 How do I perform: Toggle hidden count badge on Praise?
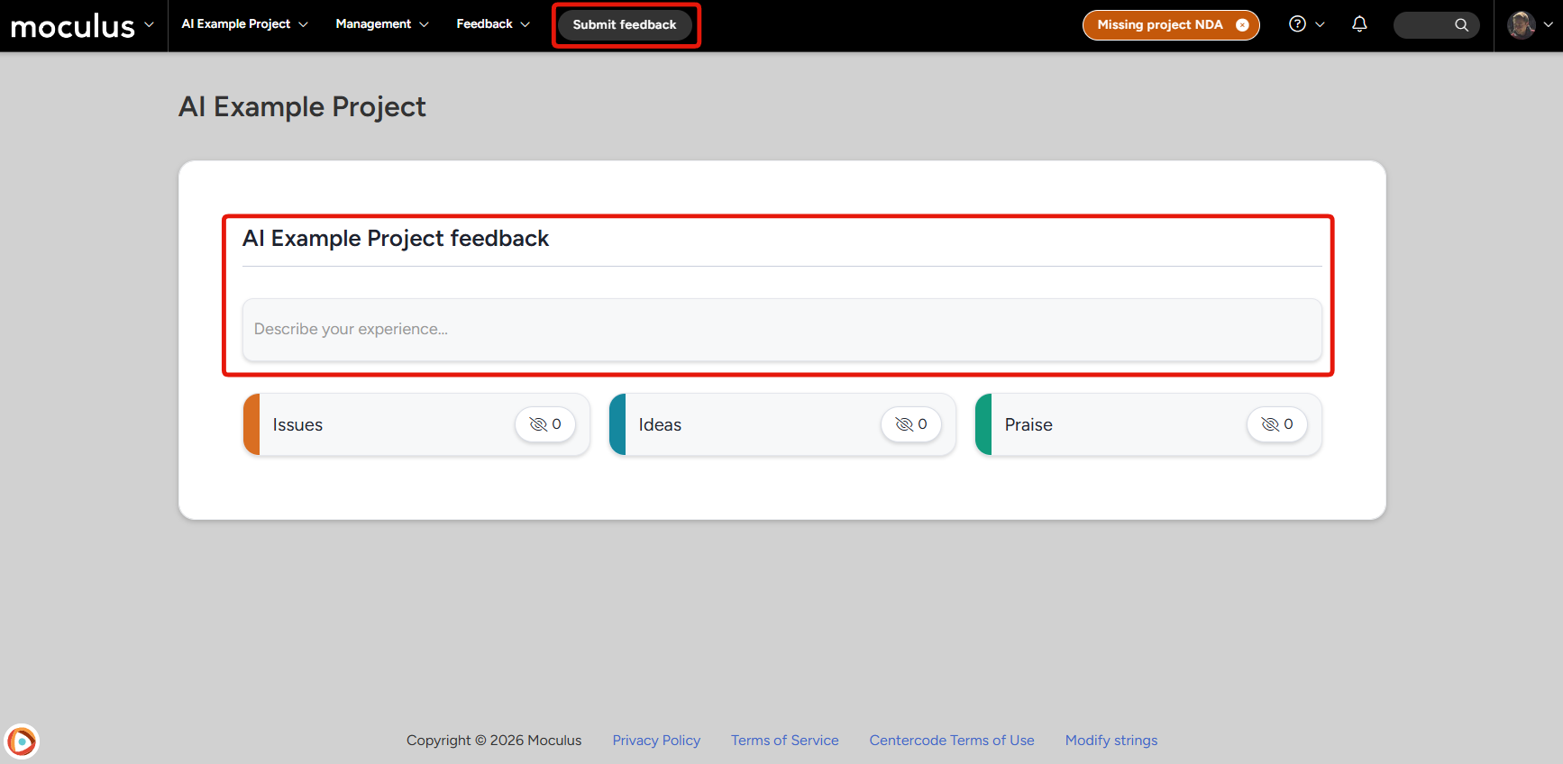1277,424
